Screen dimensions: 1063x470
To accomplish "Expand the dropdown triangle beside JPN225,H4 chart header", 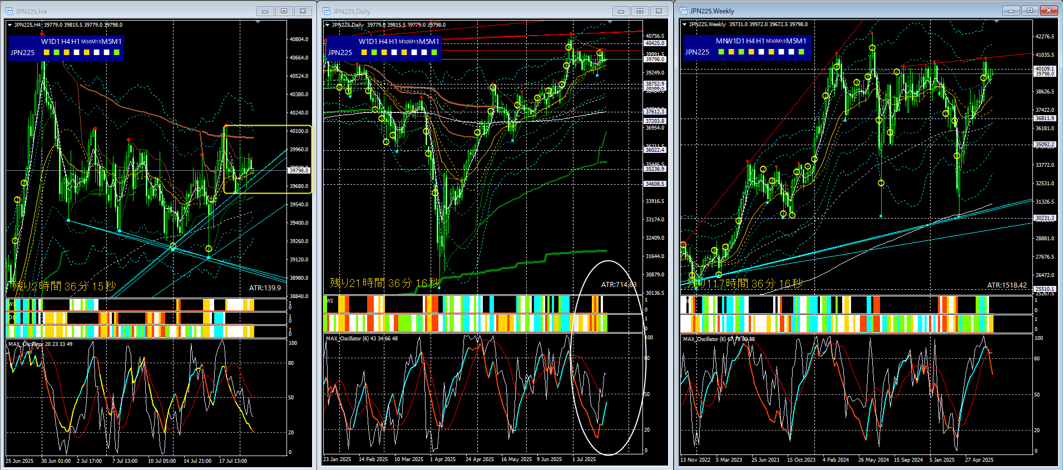I will pyautogui.click(x=9, y=25).
